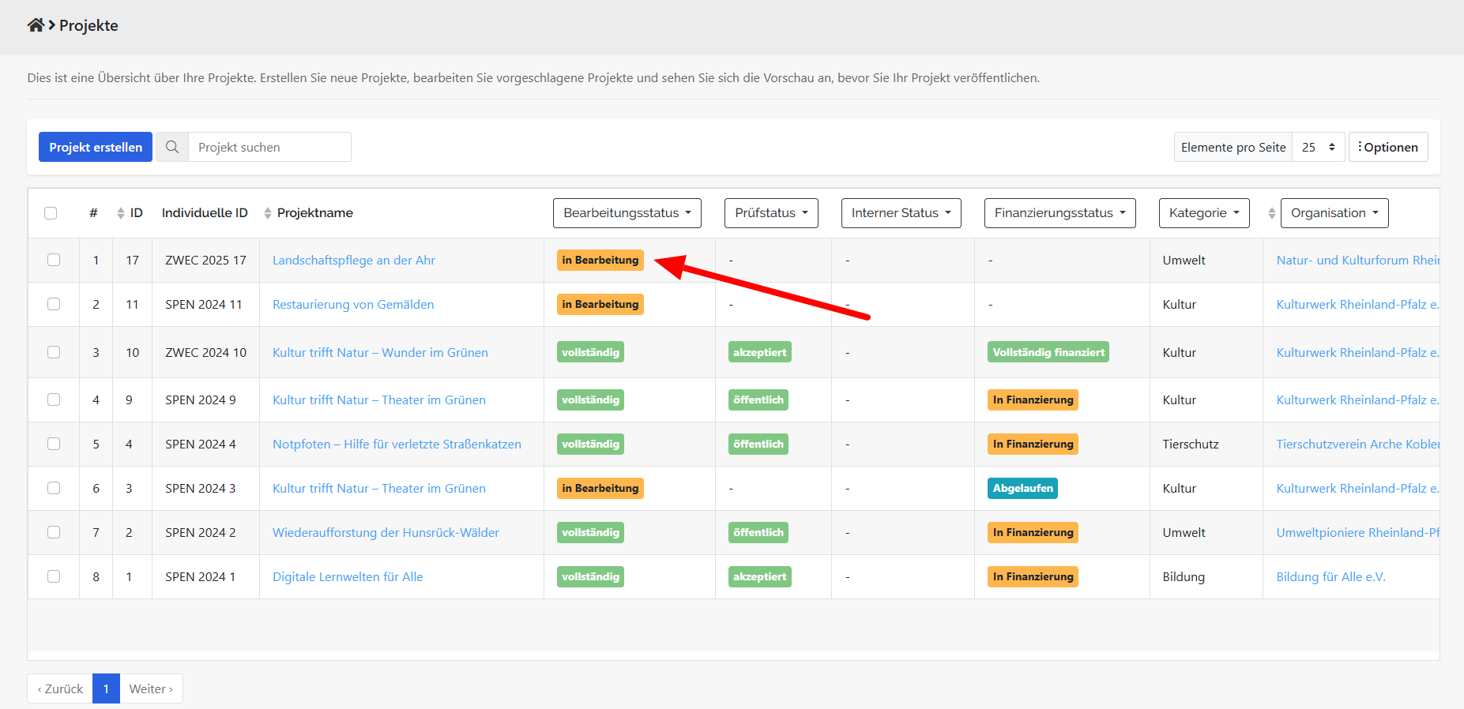Open Elemente pro Seite selector
Viewport: 1464px width, 709px height.
tap(1317, 147)
